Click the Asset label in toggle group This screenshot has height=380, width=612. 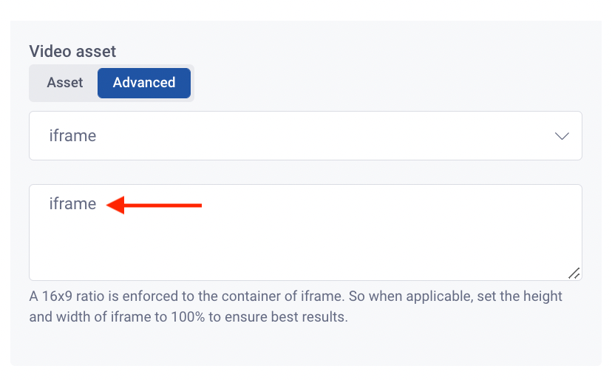point(65,82)
